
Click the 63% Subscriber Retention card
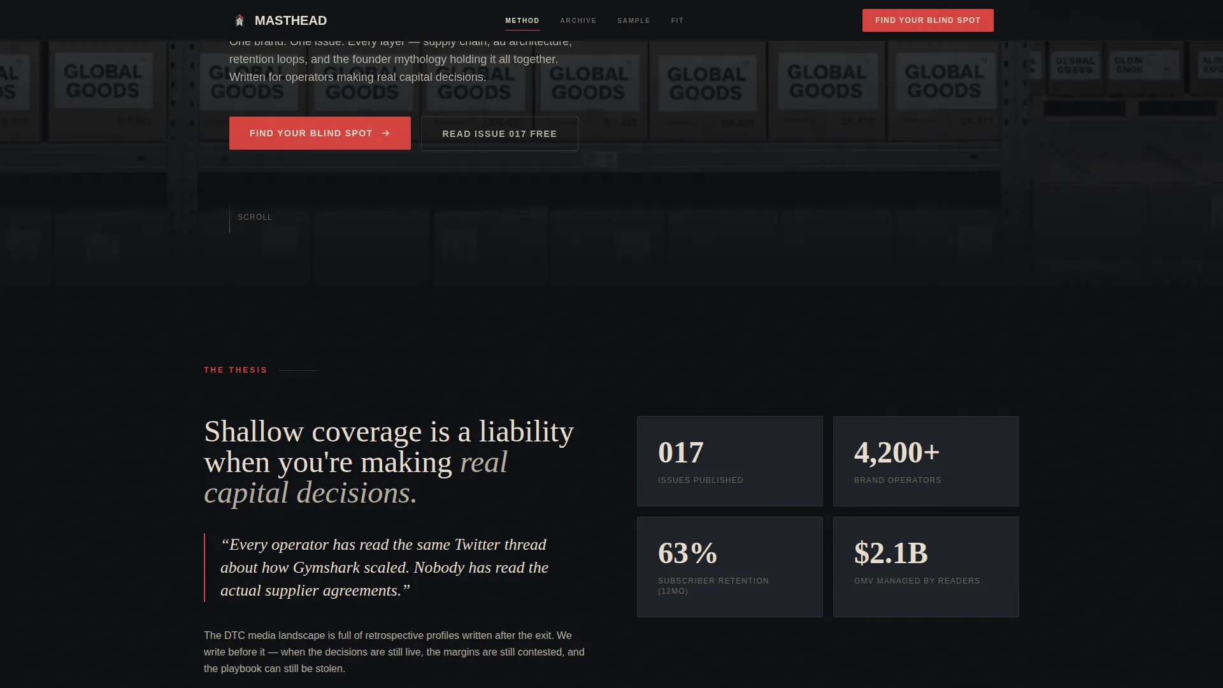[730, 567]
